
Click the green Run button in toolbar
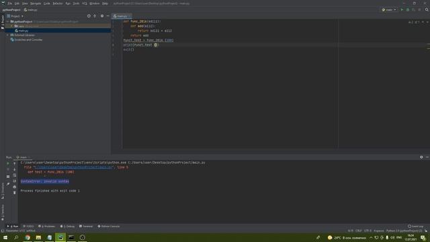coord(402,9)
